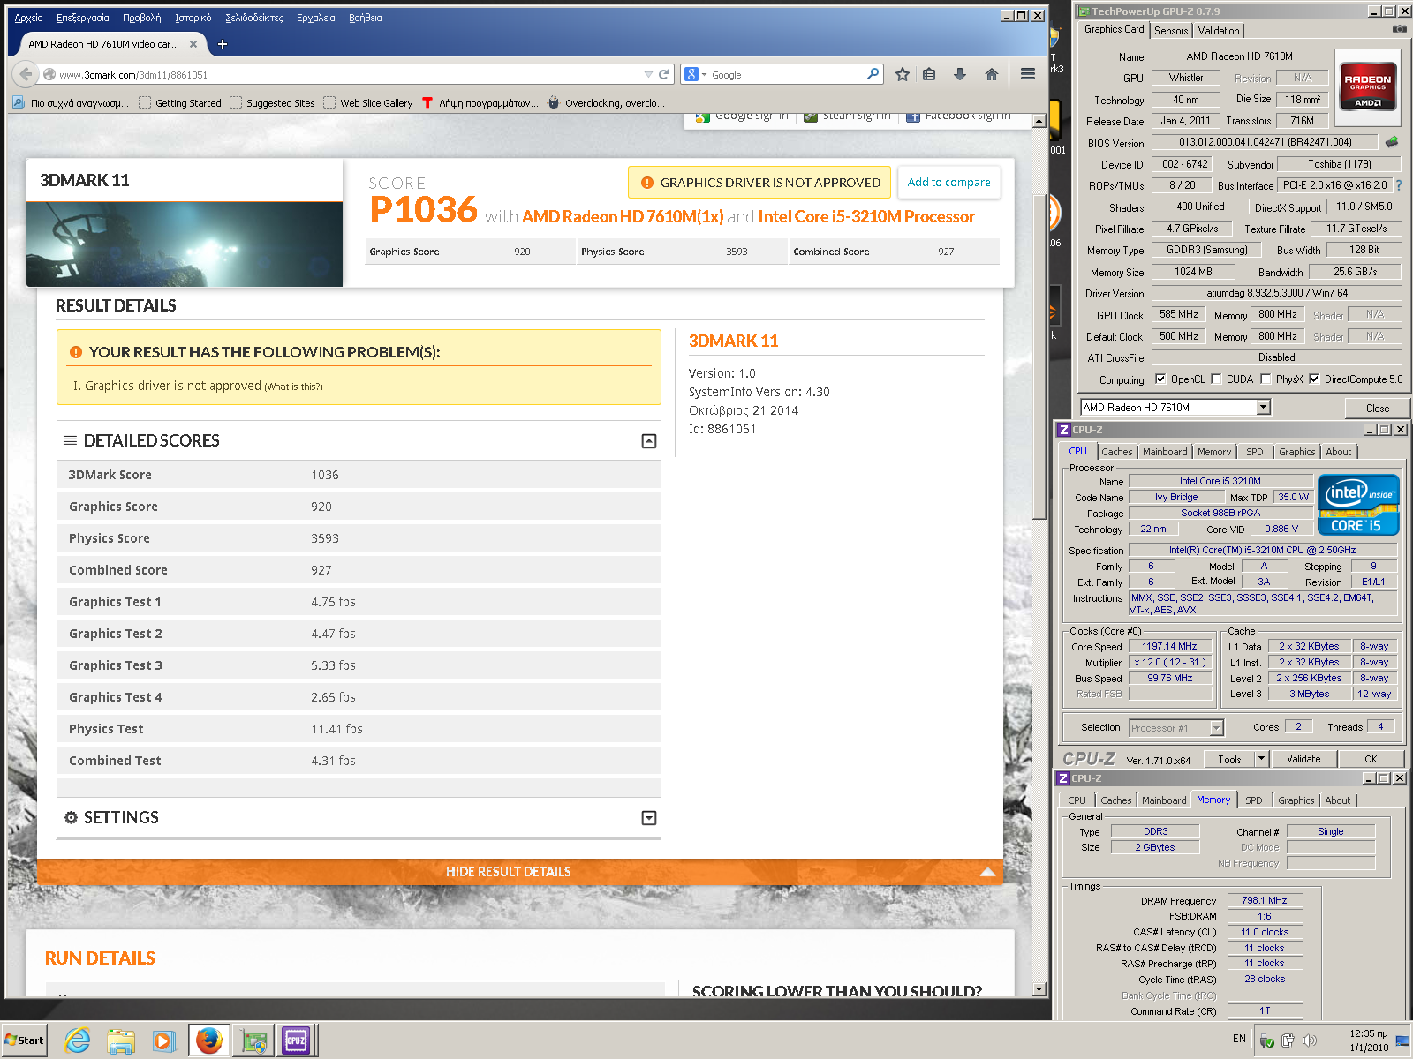Image resolution: width=1413 pixels, height=1059 pixels.
Task: Click the Tools button in CPU-Z
Action: point(1229,759)
